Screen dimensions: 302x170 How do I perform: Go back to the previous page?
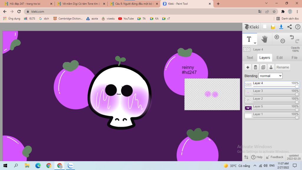coord(5,12)
